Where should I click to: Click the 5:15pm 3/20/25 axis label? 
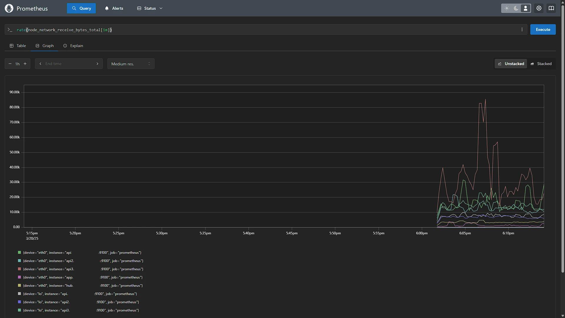[32, 236]
